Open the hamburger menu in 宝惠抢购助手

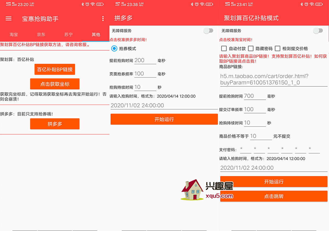click(x=8, y=19)
